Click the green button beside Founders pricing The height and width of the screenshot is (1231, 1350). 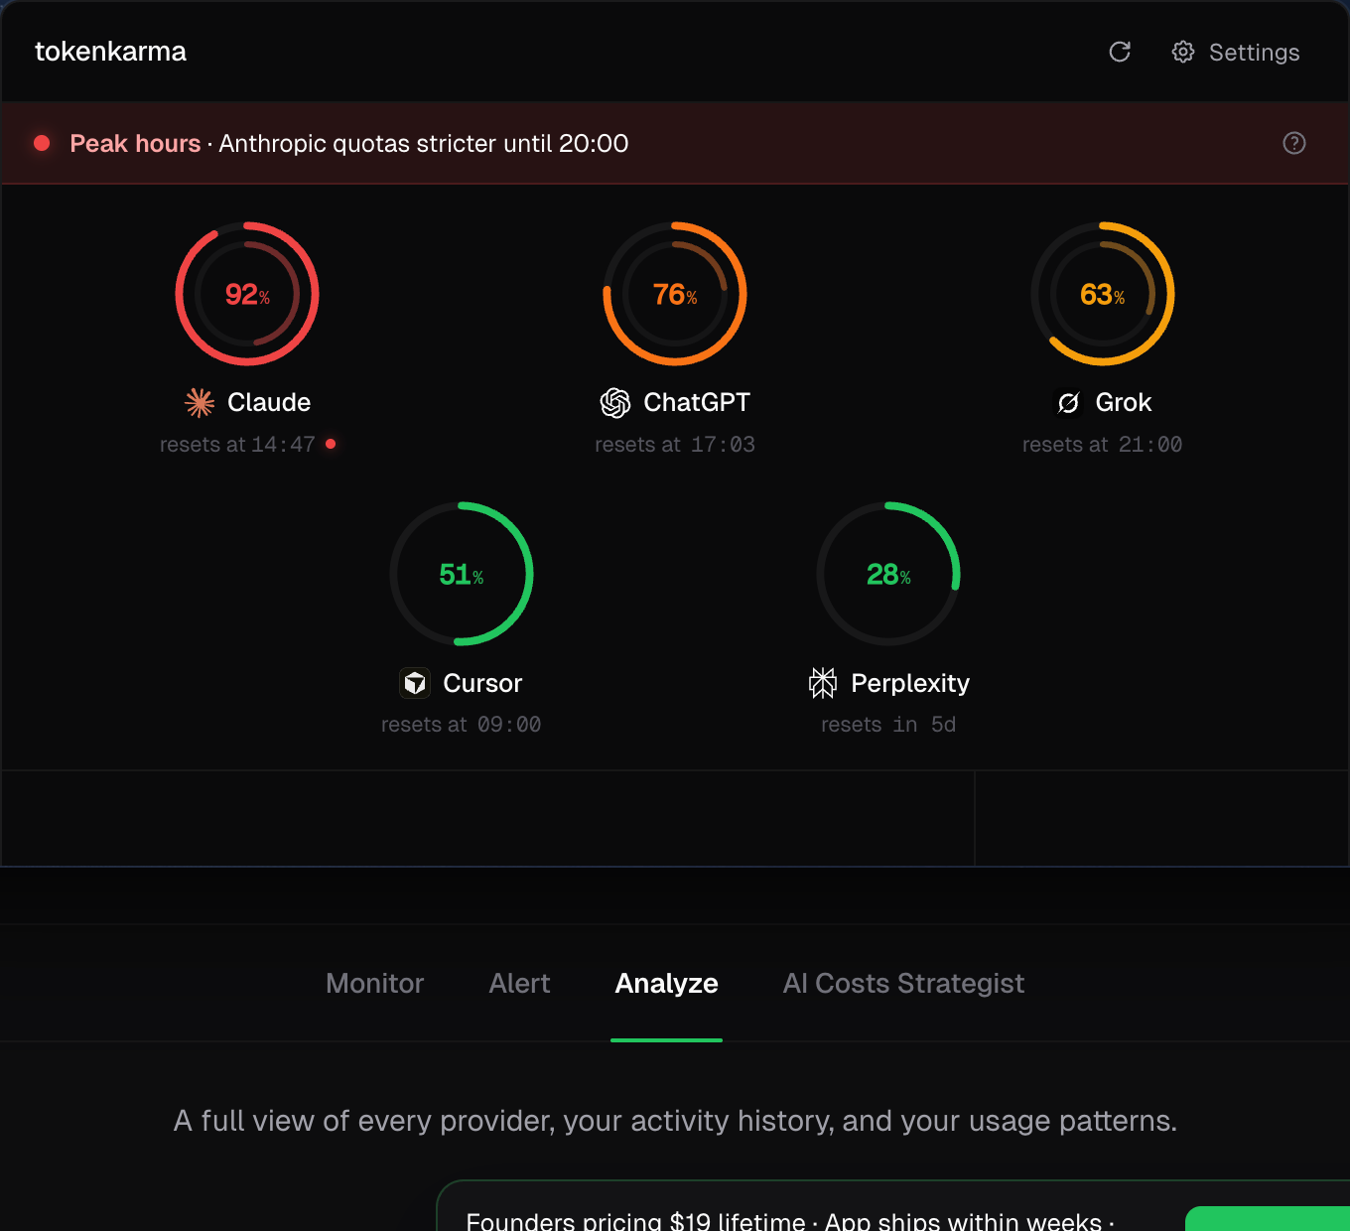click(x=1268, y=1219)
